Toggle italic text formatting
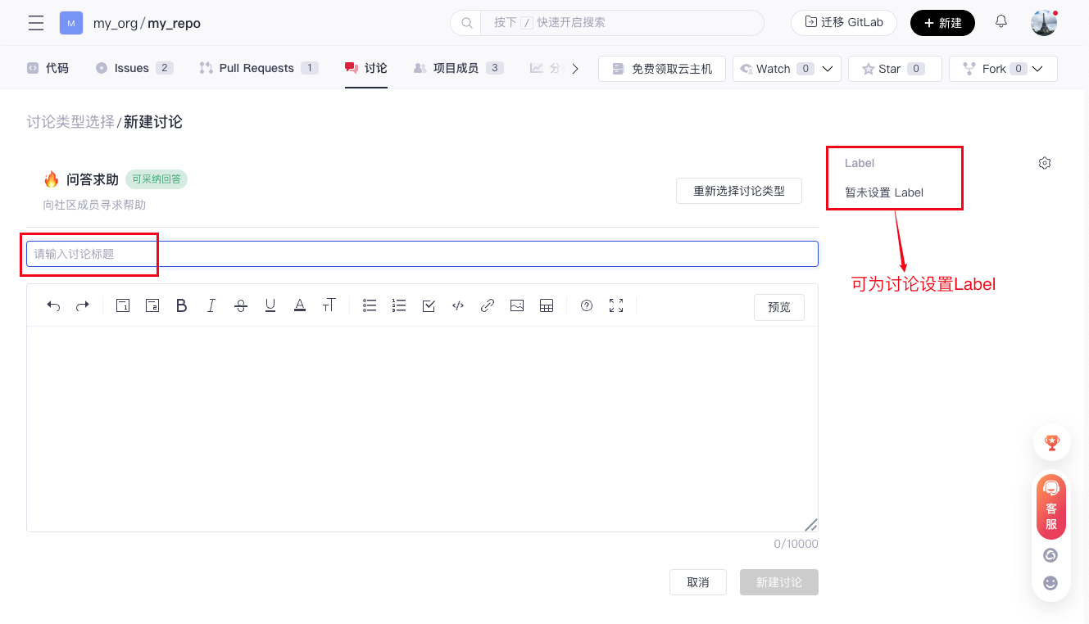This screenshot has width=1089, height=624. click(211, 305)
